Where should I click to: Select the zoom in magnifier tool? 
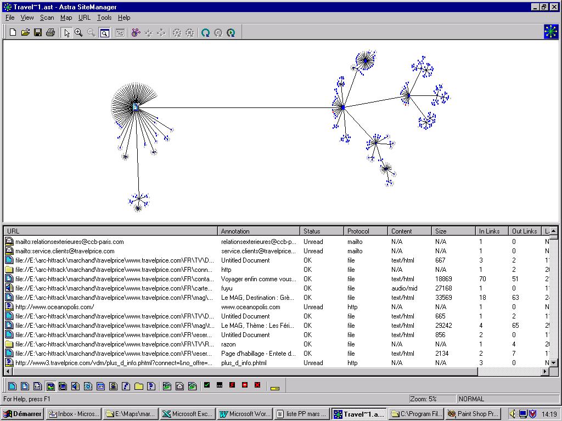pos(78,32)
